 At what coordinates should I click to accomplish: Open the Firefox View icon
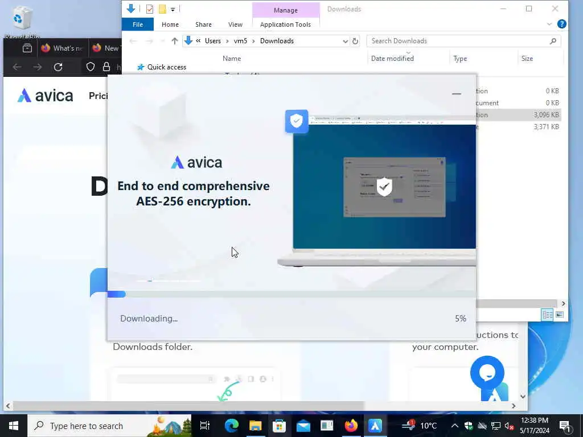(27, 48)
